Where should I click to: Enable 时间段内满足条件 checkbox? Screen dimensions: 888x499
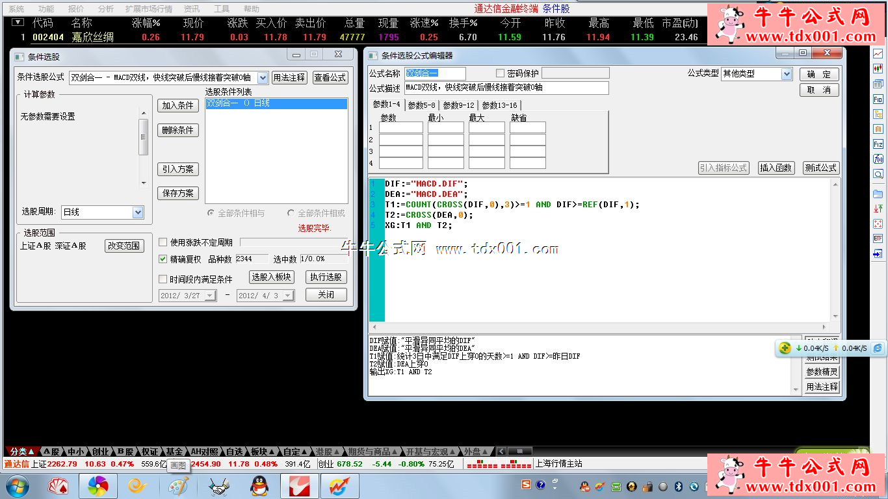click(x=163, y=279)
